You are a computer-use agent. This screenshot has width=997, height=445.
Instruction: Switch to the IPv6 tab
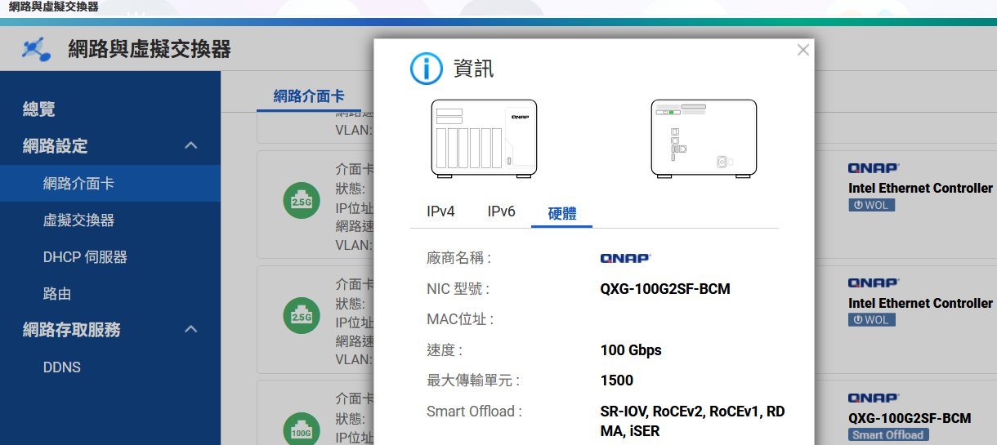pyautogui.click(x=501, y=211)
